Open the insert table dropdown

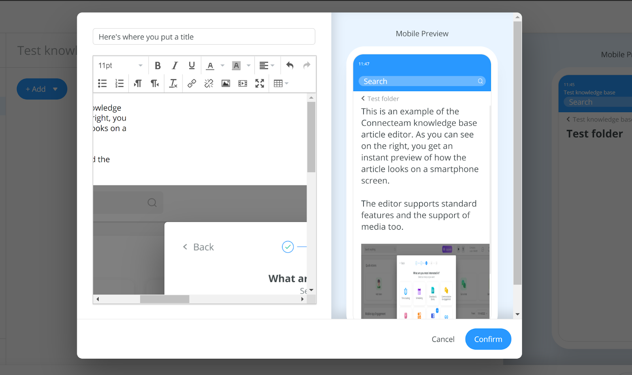click(x=281, y=83)
